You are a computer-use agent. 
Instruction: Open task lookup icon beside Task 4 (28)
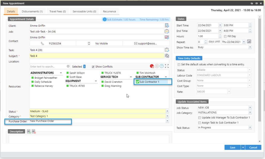(x=167, y=50)
